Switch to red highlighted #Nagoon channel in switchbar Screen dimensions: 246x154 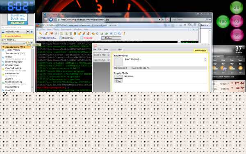pos(86,38)
